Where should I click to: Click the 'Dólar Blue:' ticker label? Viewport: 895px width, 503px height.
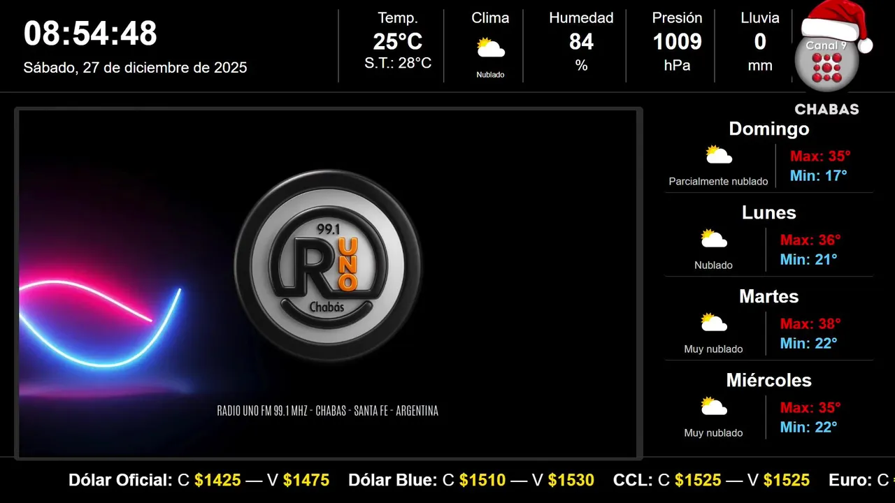[x=392, y=480]
